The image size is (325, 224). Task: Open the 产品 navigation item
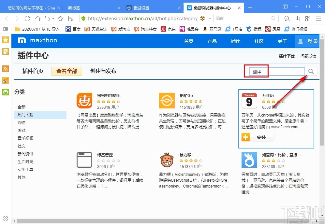pyautogui.click(x=212, y=41)
